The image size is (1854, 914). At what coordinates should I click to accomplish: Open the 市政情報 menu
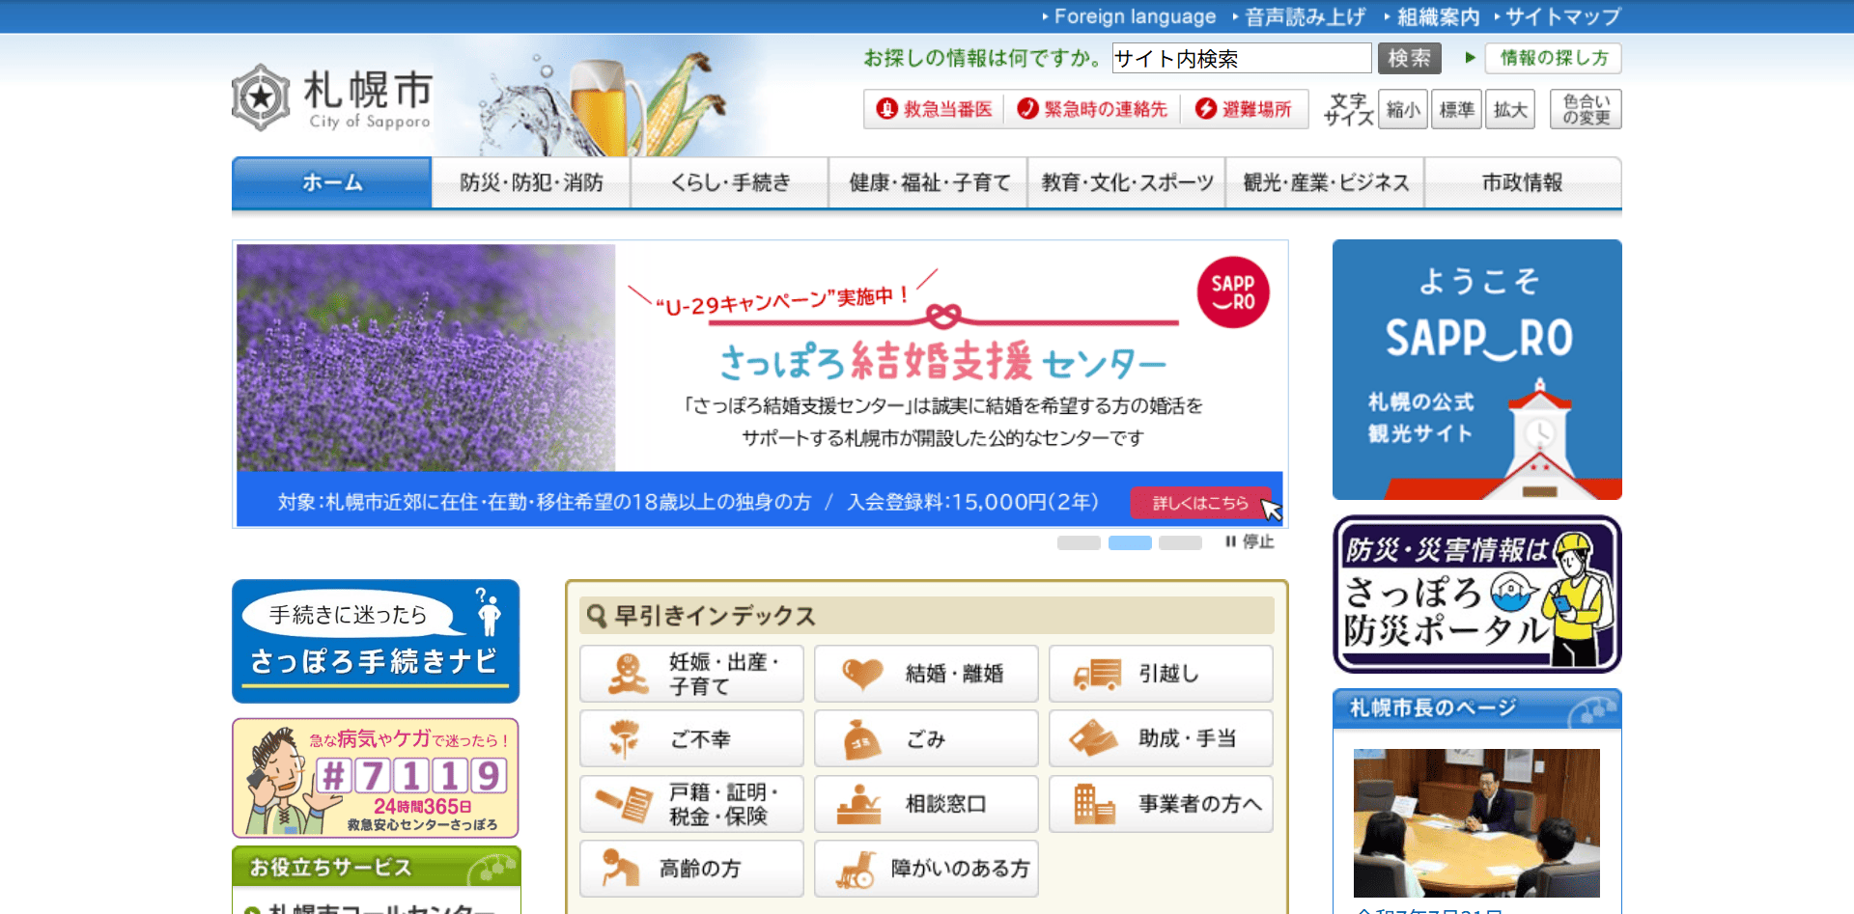pos(1523,182)
